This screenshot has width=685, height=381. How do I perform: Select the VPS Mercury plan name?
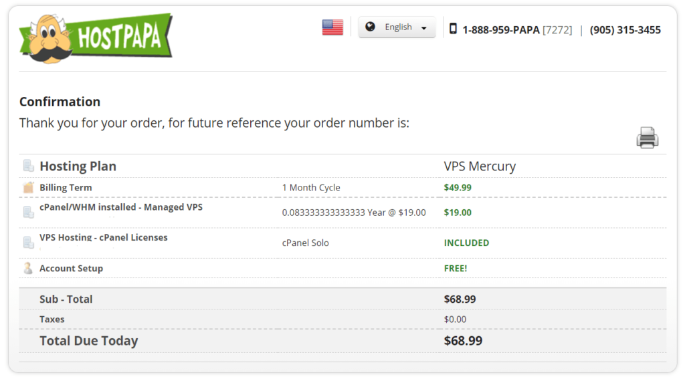[480, 166]
